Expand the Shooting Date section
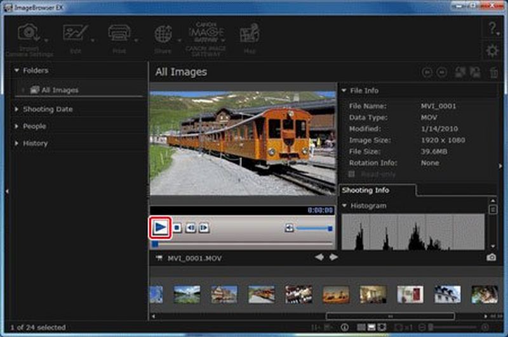Viewport: 508px width, 337px height. point(48,109)
